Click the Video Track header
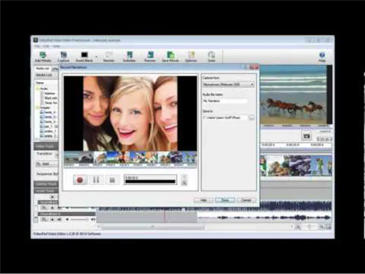The width and height of the screenshot is (365, 274). 46,147
